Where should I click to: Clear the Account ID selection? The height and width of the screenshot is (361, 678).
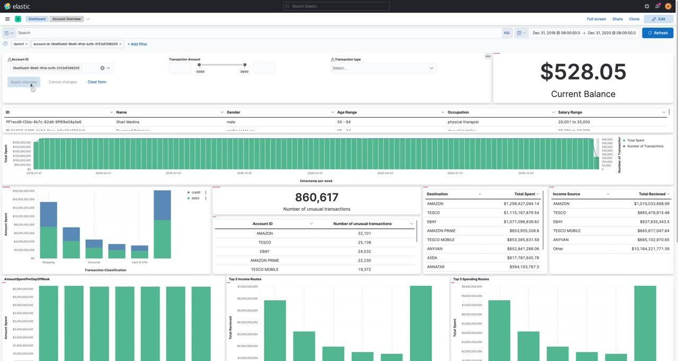pos(102,68)
